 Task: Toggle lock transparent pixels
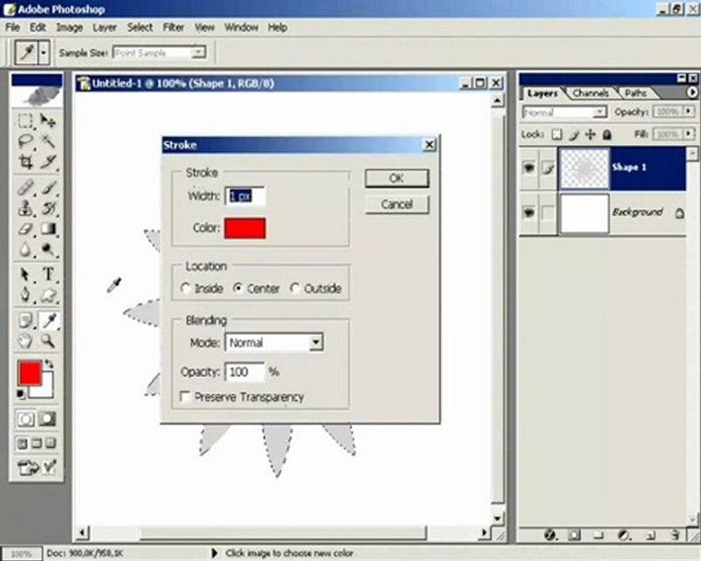tap(557, 134)
